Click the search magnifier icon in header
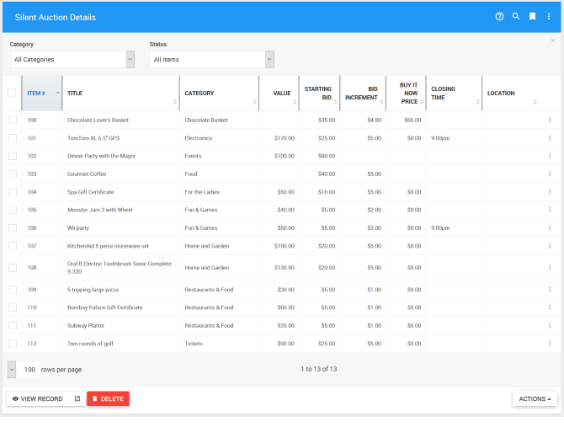Image resolution: width=564 pixels, height=438 pixels. tap(516, 17)
